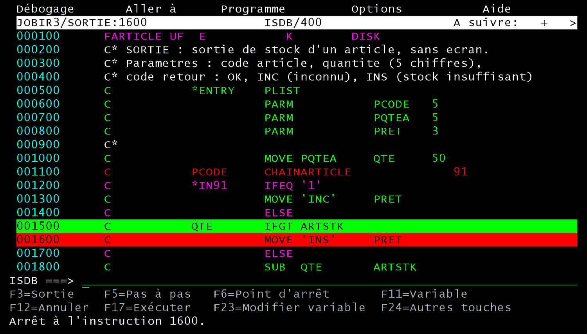
Task: Open the Débogage menu
Action: coord(45,9)
